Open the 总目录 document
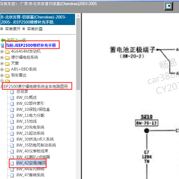This screenshot has width=179, height=179. tap(22, 91)
